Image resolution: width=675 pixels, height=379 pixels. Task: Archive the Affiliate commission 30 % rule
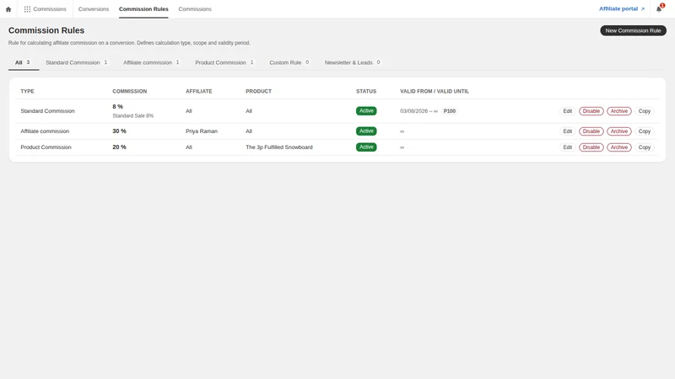(x=619, y=131)
